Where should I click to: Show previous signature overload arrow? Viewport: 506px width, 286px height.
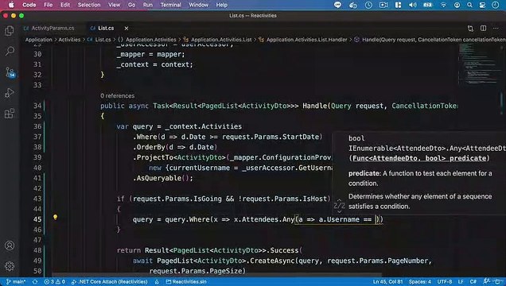tap(339, 200)
